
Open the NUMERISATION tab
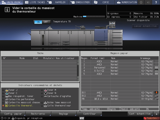pyautogui.click(x=127, y=2)
